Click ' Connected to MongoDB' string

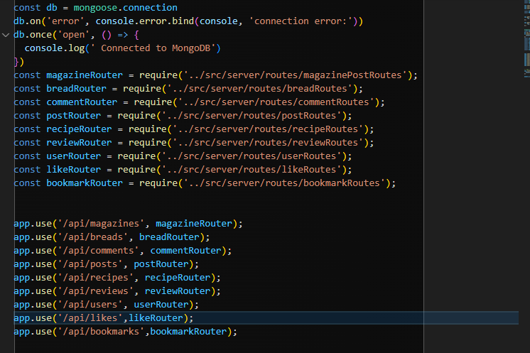click(153, 48)
